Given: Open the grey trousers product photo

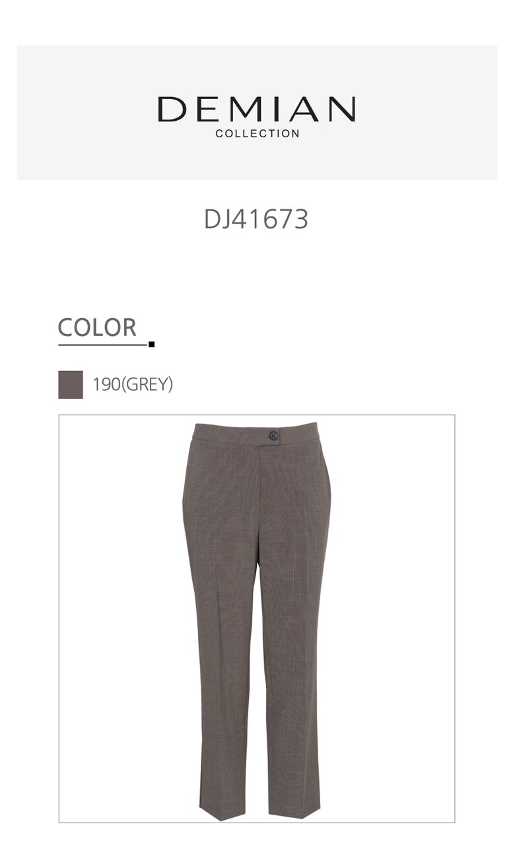Looking at the screenshot, I should (x=257, y=619).
